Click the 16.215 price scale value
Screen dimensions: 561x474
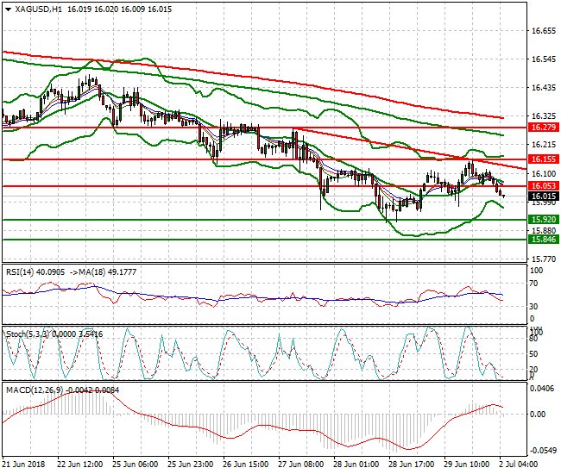[544, 145]
